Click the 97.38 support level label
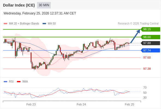161x109 pixels. click(147, 69)
